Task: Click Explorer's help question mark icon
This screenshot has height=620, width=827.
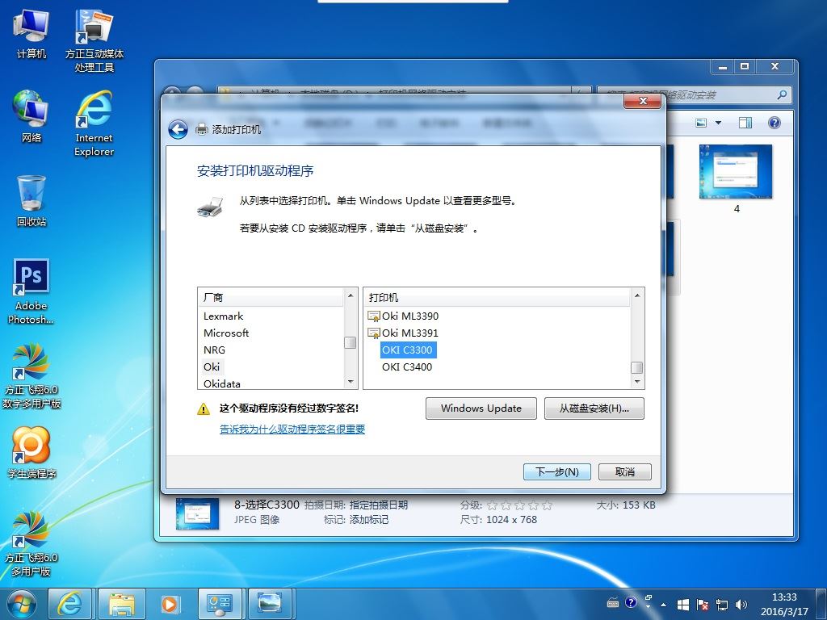Action: [x=775, y=123]
